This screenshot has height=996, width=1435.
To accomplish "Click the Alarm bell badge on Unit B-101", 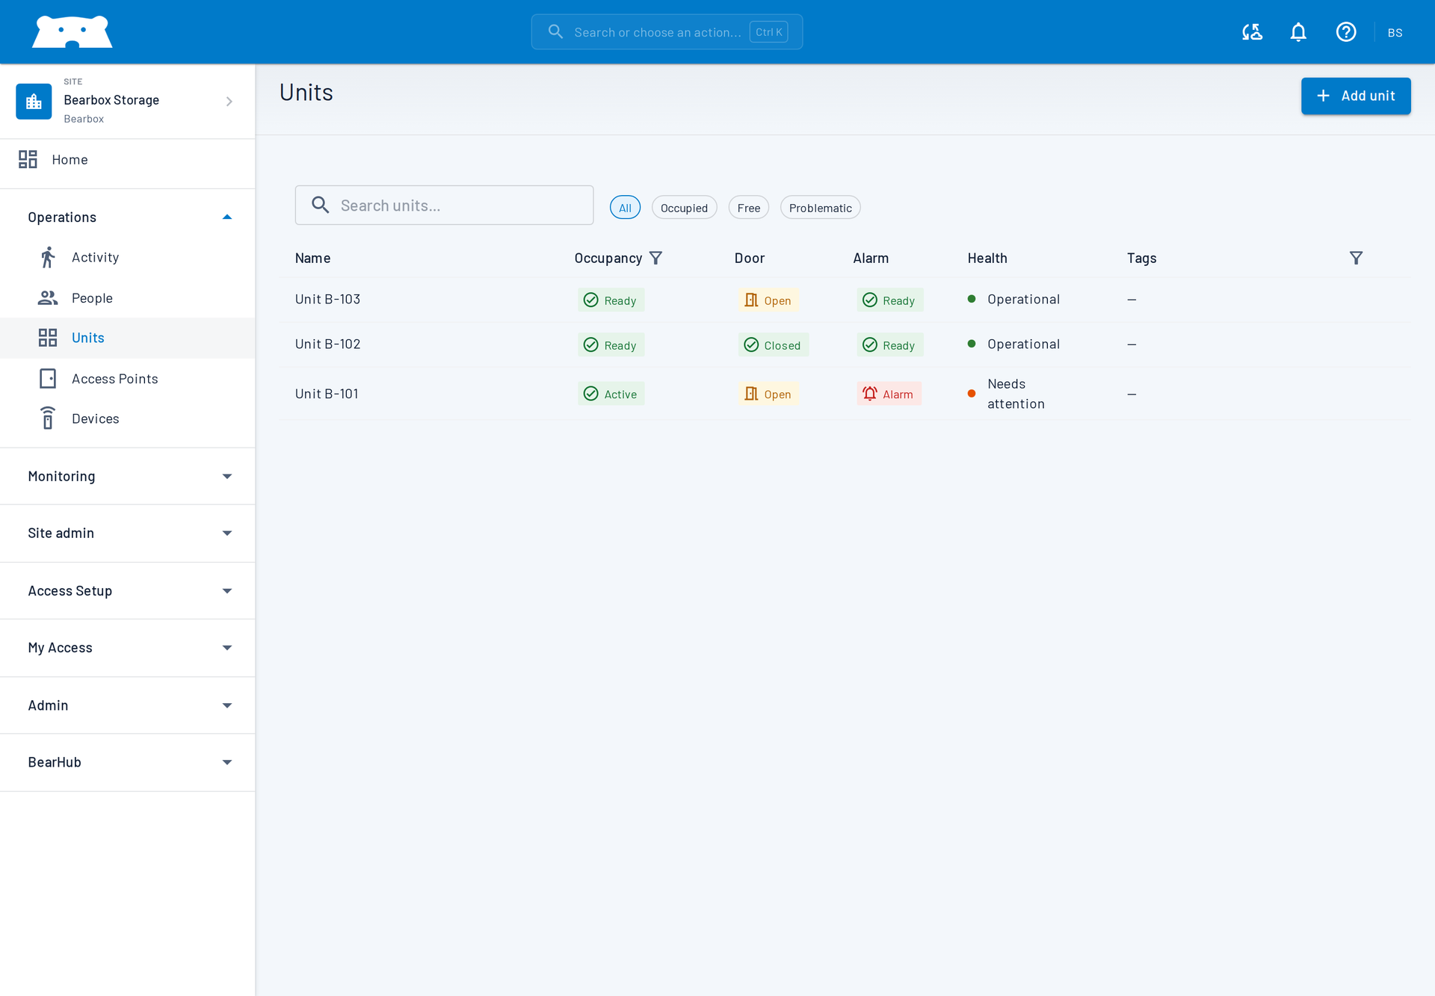I will coord(889,394).
